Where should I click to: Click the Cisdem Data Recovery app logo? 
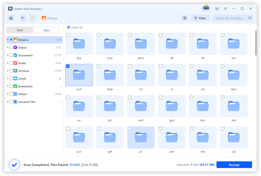[10, 9]
